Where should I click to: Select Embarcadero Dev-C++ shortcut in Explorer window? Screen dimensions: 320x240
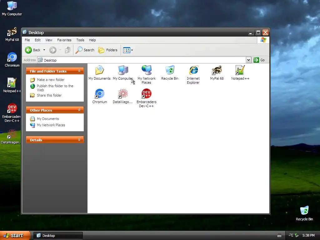(x=146, y=98)
